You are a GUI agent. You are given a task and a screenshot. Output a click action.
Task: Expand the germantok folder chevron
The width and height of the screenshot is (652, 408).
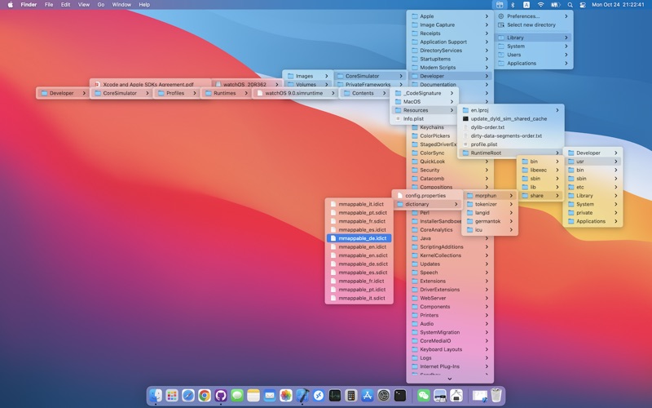(x=511, y=221)
